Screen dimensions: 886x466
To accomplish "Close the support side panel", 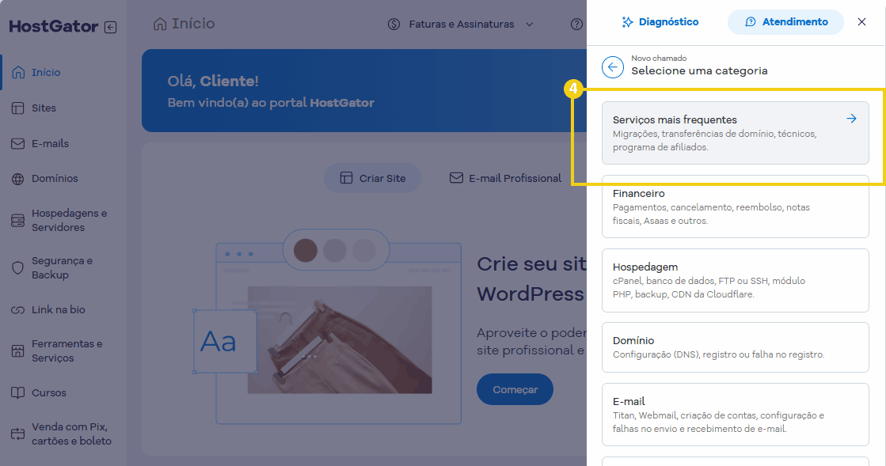I will click(x=861, y=22).
